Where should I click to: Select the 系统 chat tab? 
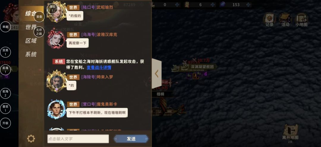tap(31, 54)
